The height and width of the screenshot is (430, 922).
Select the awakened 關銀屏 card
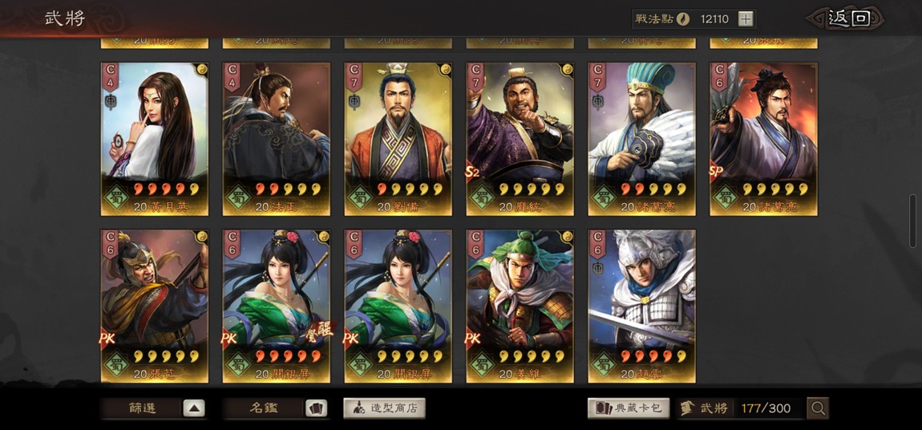[x=277, y=306]
